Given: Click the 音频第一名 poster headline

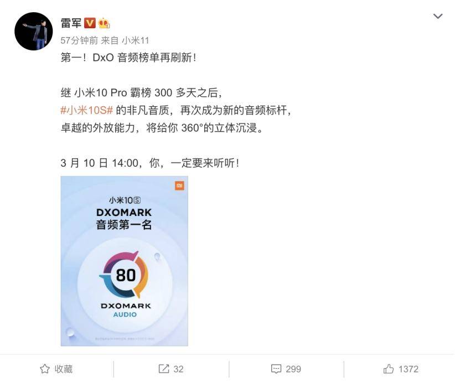Looking at the screenshot, I should (x=124, y=225).
